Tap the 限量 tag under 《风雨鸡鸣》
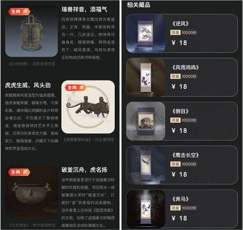Screen dimensions: 243x230 coord(175,76)
